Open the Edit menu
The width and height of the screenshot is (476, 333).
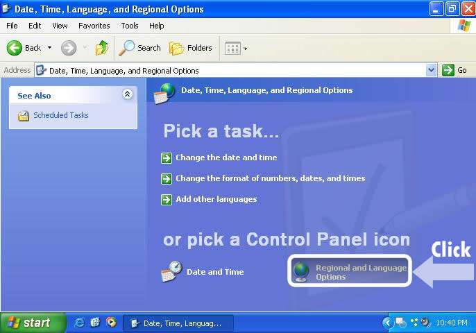point(35,26)
